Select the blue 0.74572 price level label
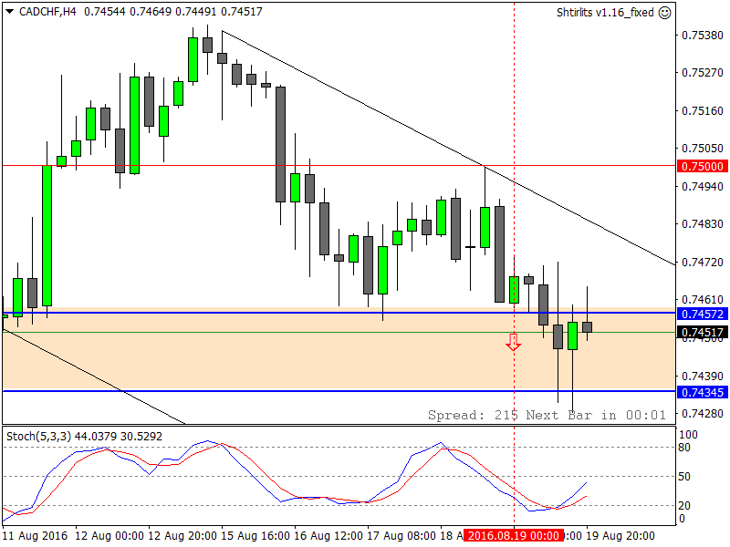The height and width of the screenshot is (547, 730). 702,314
